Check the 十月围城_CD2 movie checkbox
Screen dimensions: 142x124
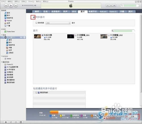tap(109, 35)
